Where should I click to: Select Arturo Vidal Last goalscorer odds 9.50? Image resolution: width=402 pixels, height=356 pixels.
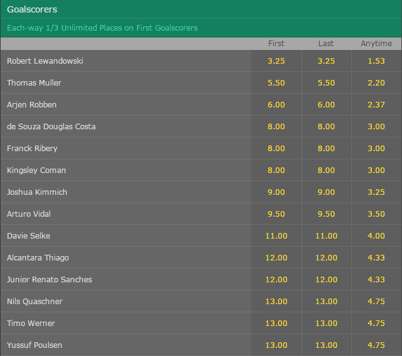point(326,214)
